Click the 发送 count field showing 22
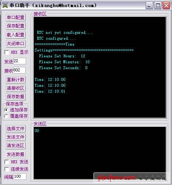Screen dimensions: 172x185 [19, 61]
